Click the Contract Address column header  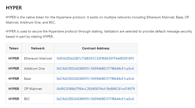click(x=96, y=48)
